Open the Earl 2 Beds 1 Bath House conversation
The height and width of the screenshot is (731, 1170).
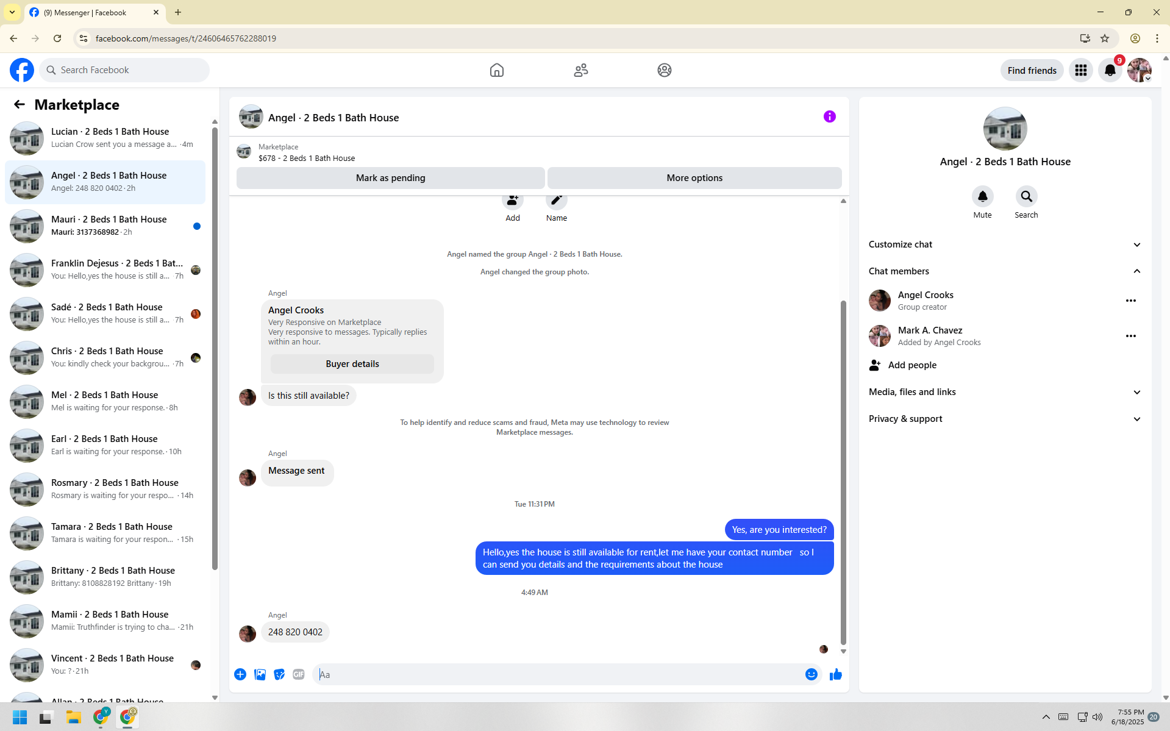click(105, 446)
